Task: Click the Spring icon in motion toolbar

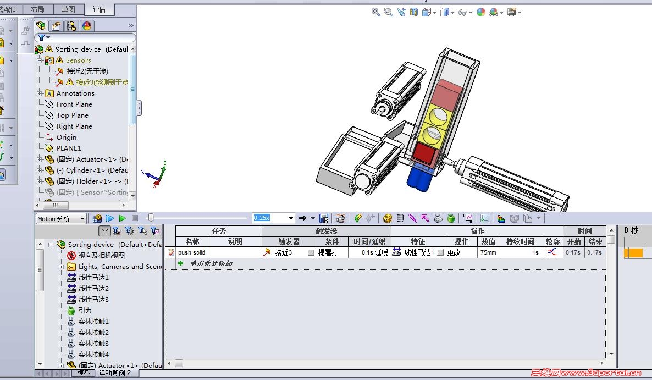Action: (x=400, y=218)
